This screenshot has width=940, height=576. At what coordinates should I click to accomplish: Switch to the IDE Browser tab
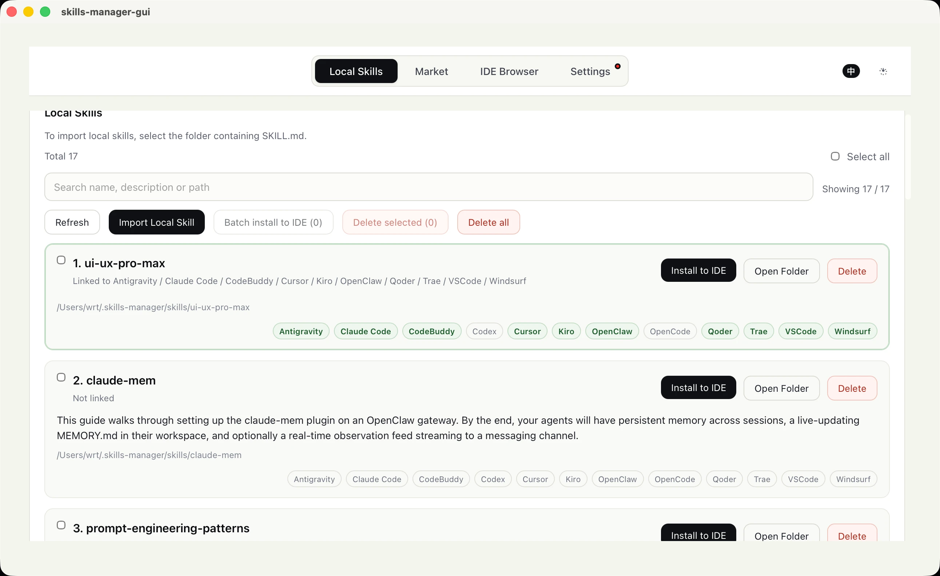(x=509, y=71)
